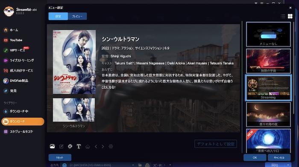
Task: Choose the メニューなし template
Action: point(268,34)
